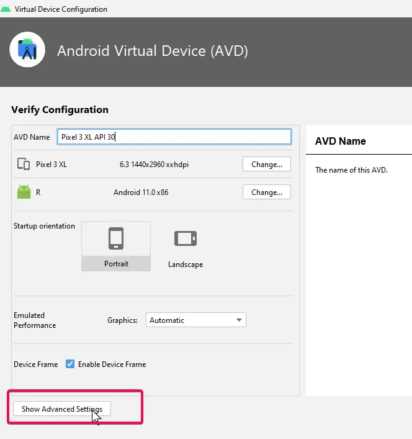Click the 'Pixel 3 XL' device name
Image resolution: width=412 pixels, height=439 pixels.
pyautogui.click(x=52, y=165)
